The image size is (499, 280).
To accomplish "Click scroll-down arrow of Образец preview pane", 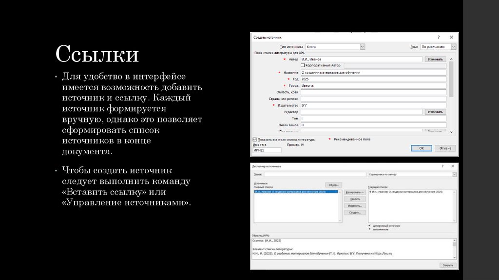I will coord(455,258).
